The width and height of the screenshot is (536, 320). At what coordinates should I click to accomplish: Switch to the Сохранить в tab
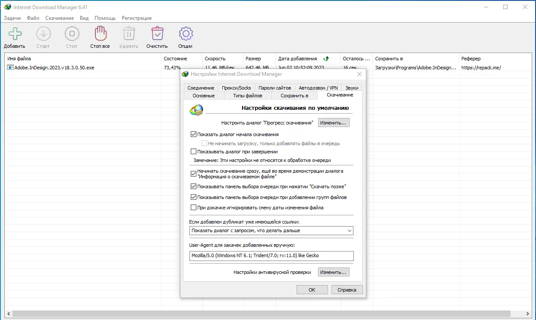294,96
